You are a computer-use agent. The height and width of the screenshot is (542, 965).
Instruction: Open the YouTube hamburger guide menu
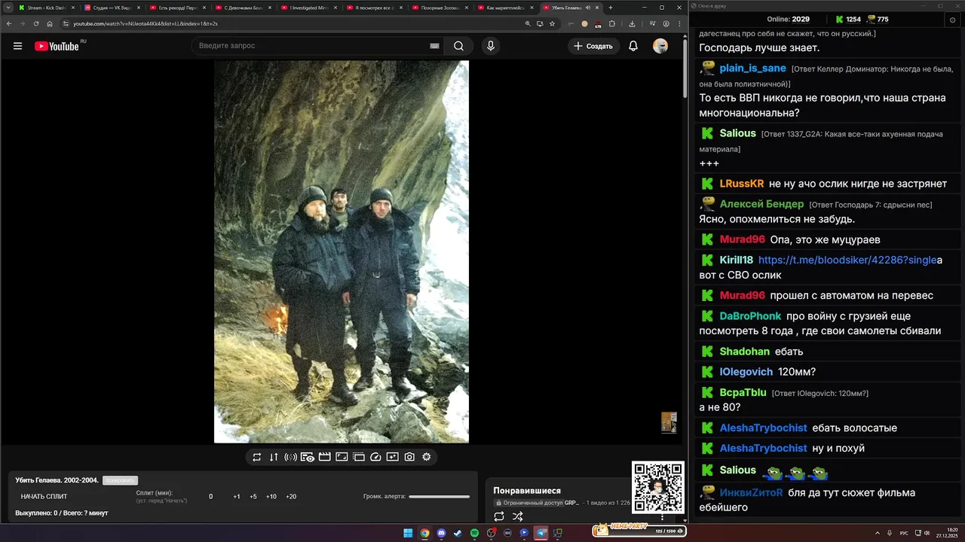[x=17, y=46]
